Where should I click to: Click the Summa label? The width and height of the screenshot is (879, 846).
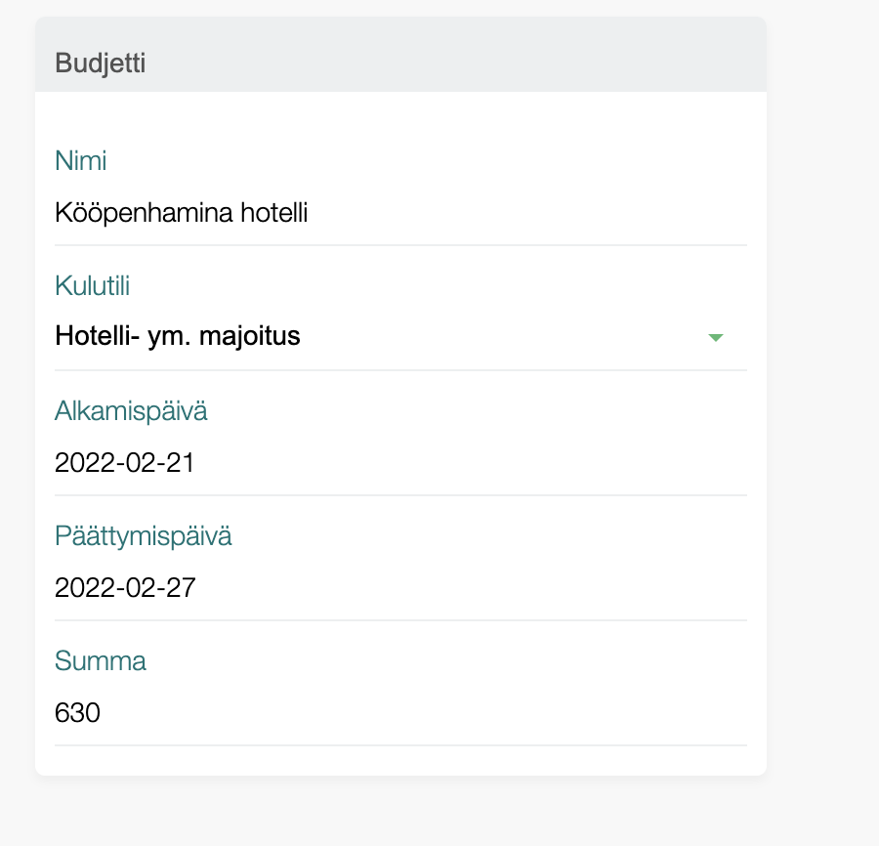pos(101,661)
